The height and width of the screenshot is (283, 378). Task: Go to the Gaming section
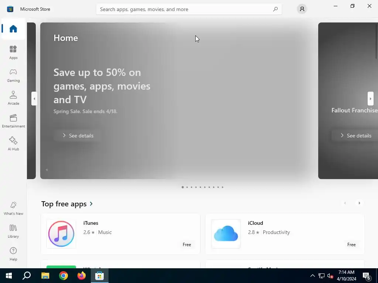click(x=13, y=75)
